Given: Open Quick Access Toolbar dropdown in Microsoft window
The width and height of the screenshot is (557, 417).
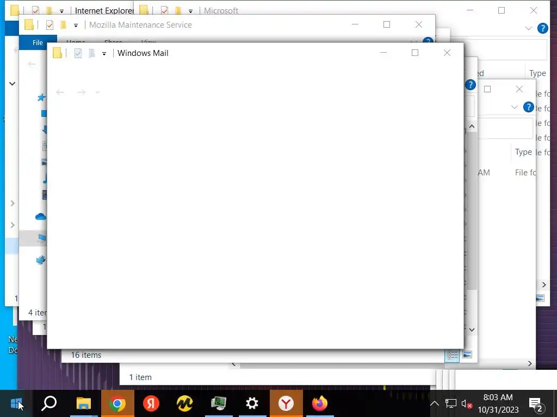Looking at the screenshot, I should 190,11.
